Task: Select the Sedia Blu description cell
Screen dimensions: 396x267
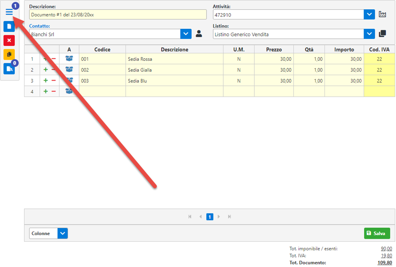Action: (x=175, y=81)
